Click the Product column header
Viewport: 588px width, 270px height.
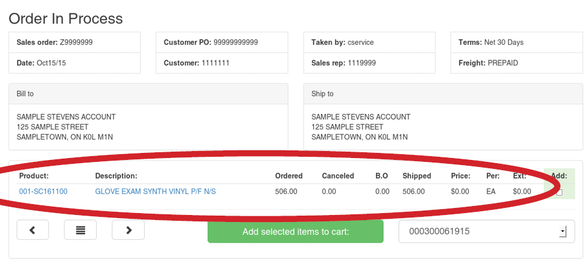34,176
